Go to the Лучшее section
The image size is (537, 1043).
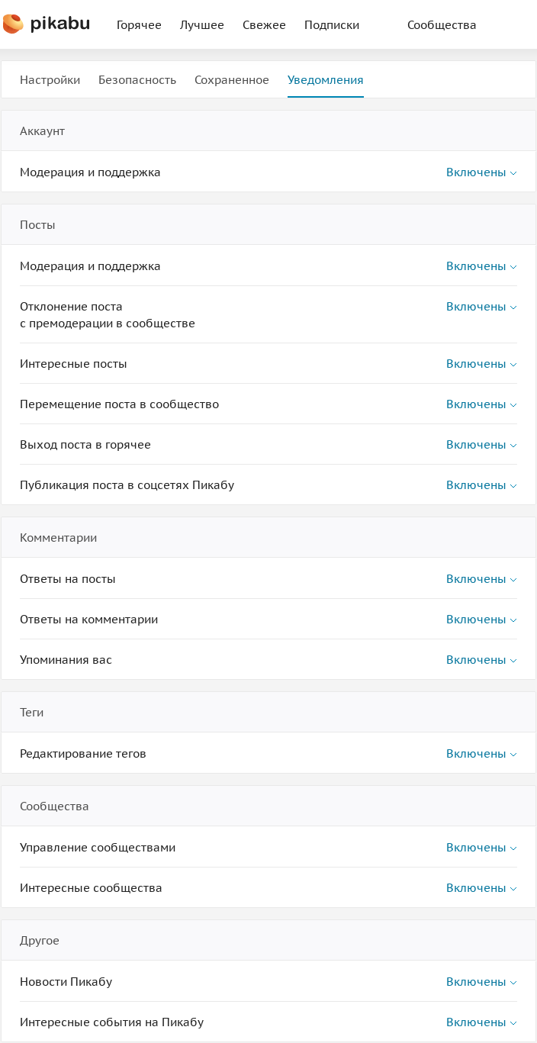202,25
